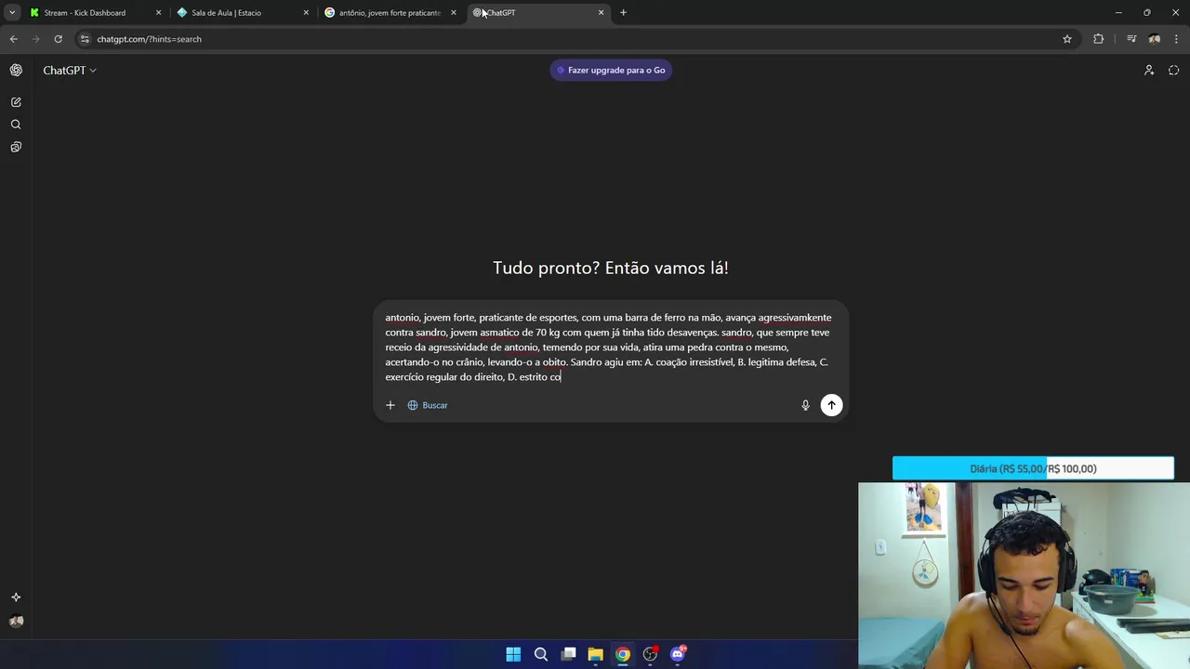Open the Chrome profile avatar
Viewport: 1190px width, 669px height.
pyautogui.click(x=1154, y=39)
